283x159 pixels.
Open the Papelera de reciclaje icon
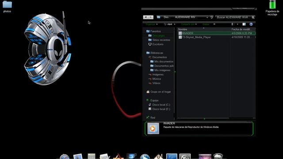(272, 8)
